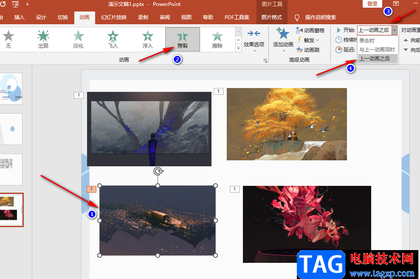Activate the 动画刷 animation painter

tap(308, 50)
